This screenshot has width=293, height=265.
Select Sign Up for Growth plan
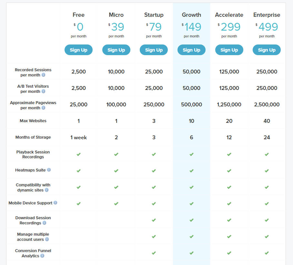point(191,50)
